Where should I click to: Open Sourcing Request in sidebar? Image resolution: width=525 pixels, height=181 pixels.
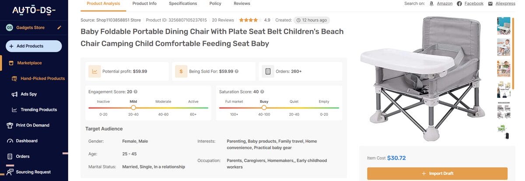(33, 172)
